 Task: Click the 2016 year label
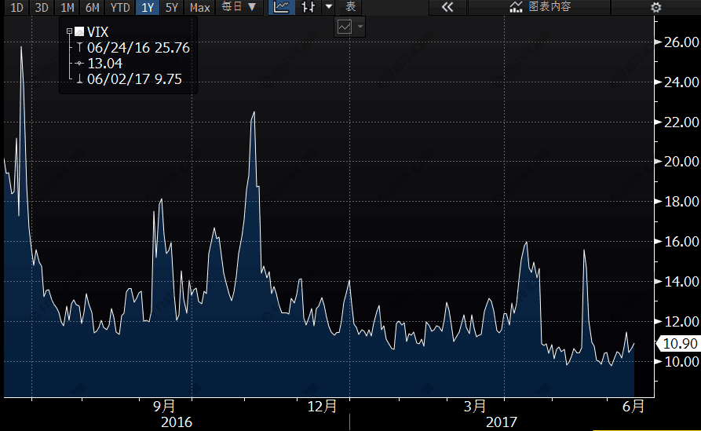coord(177,422)
